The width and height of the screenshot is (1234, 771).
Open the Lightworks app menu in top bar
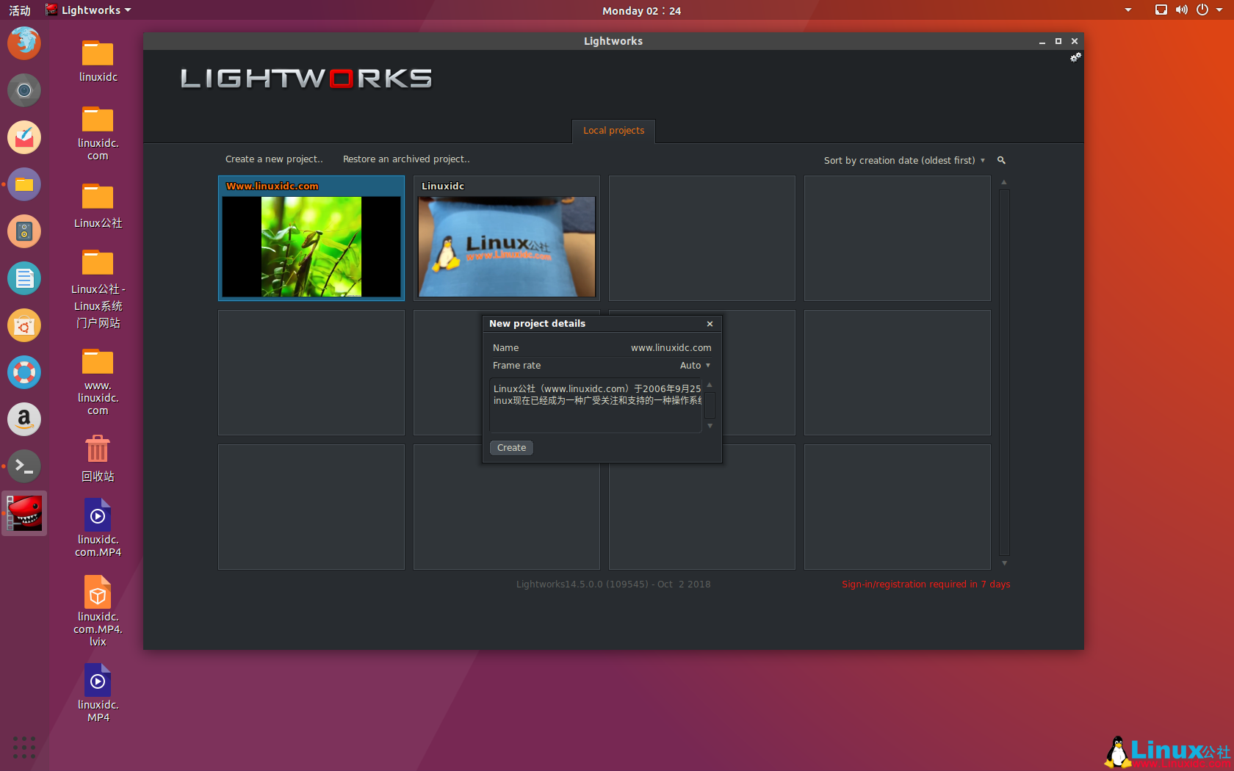89,10
